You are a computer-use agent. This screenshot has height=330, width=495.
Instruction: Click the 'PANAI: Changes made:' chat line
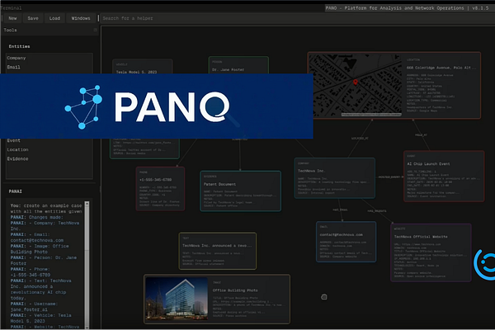point(36,217)
